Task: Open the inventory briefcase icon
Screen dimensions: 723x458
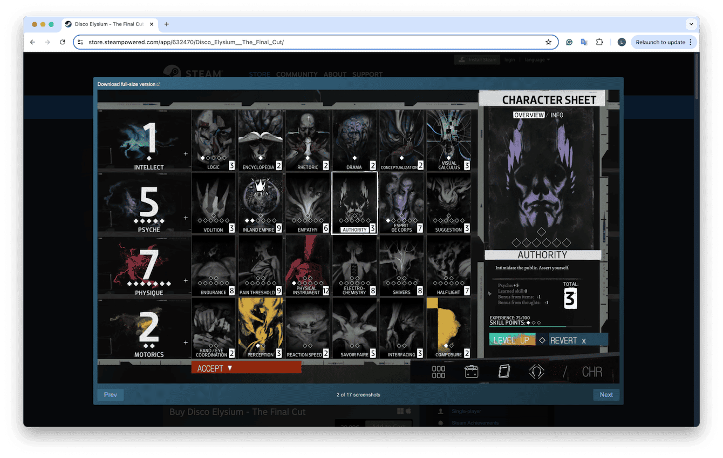Action: (471, 371)
